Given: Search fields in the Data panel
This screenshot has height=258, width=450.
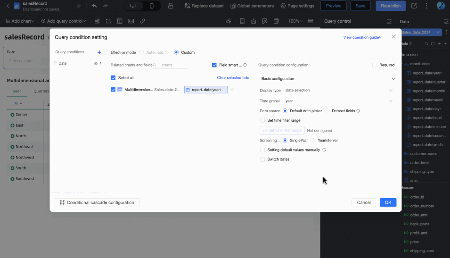Looking at the screenshot, I should (x=426, y=44).
